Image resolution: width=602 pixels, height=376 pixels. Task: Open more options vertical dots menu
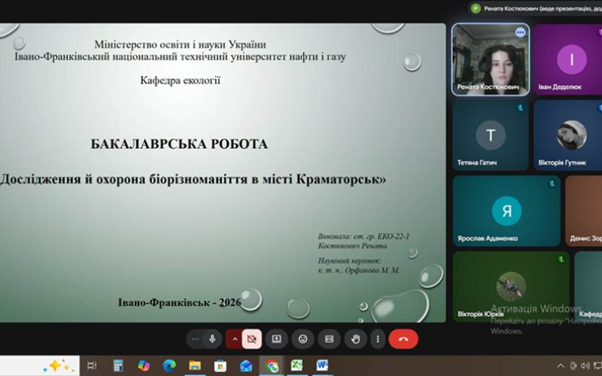(x=378, y=339)
